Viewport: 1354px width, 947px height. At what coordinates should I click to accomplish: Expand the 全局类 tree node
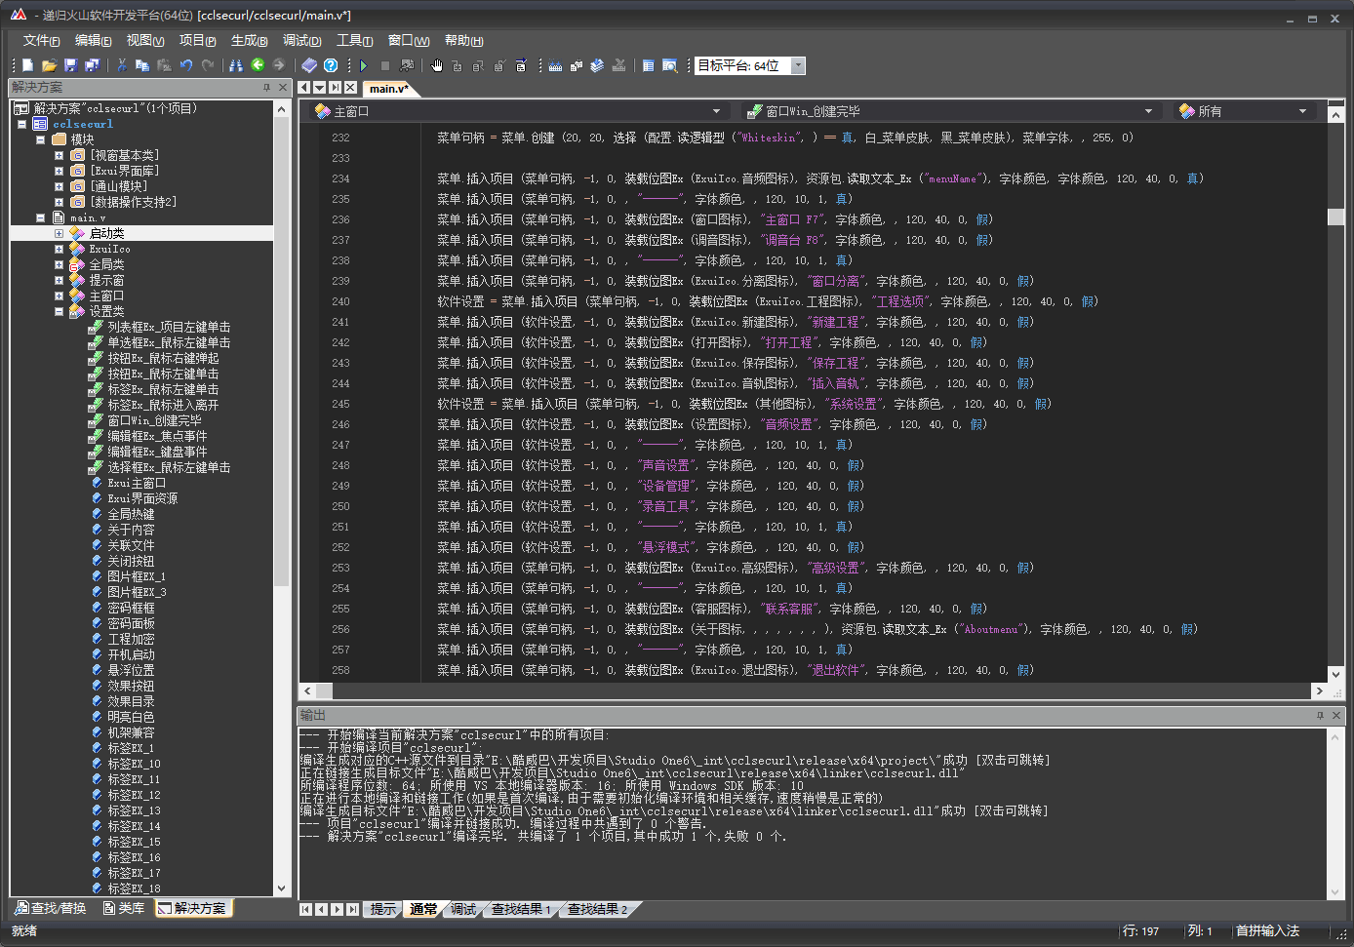click(x=59, y=264)
